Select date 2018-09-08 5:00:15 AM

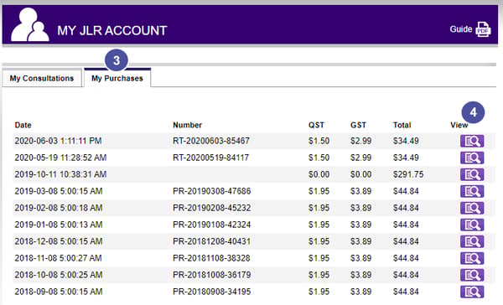[59, 292]
